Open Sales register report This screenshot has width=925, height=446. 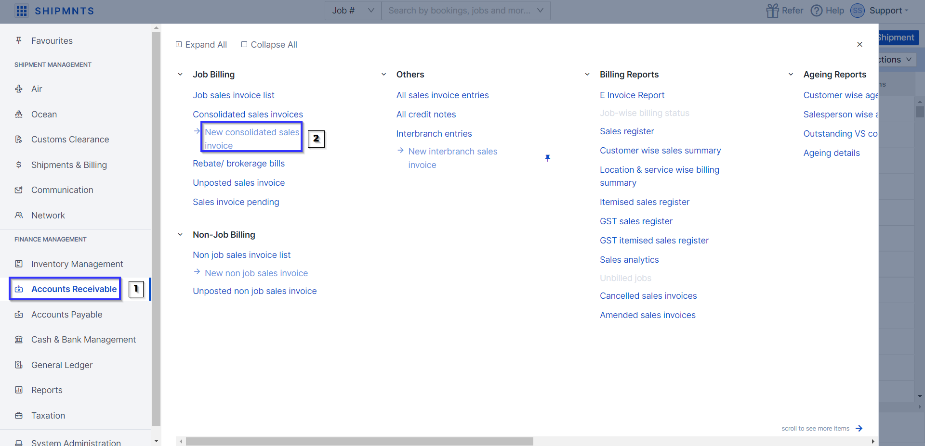click(x=627, y=131)
